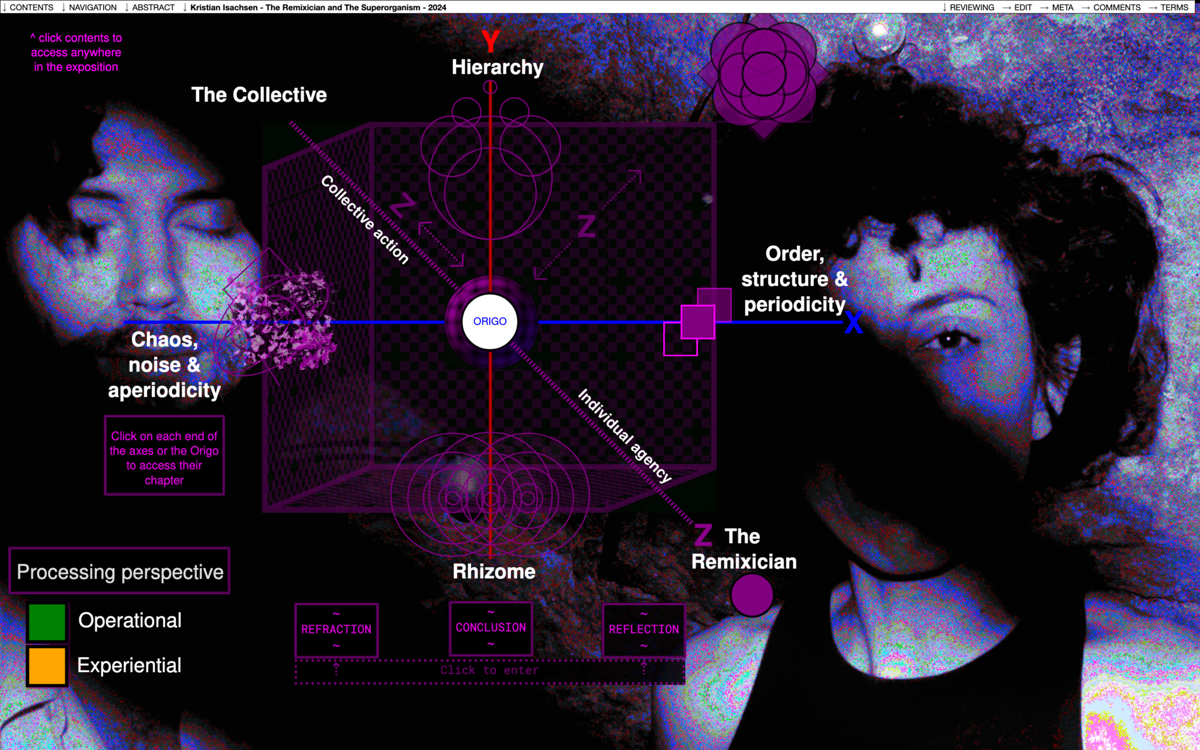Open the REFLECTION chapter button
Viewport: 1200px width, 750px height.
tap(643, 629)
